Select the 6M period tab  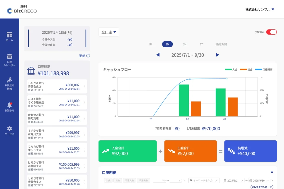pos(184,44)
